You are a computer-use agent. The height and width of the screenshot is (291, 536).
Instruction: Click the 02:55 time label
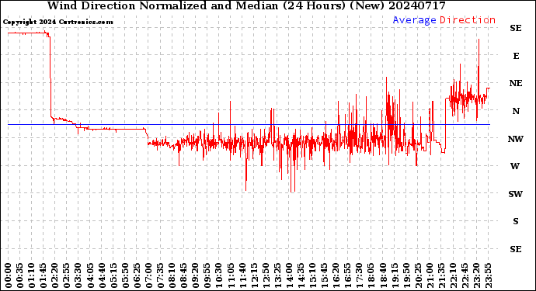[67, 276]
